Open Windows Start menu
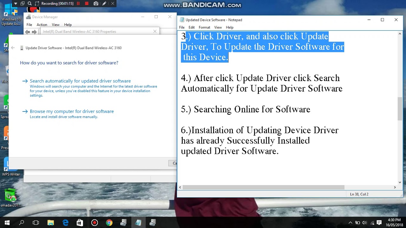The width and height of the screenshot is (406, 228). [7, 223]
